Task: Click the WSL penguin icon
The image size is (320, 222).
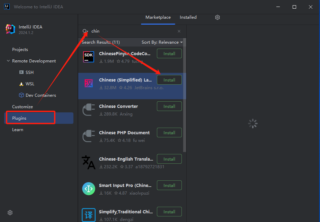Action: tap(21, 84)
